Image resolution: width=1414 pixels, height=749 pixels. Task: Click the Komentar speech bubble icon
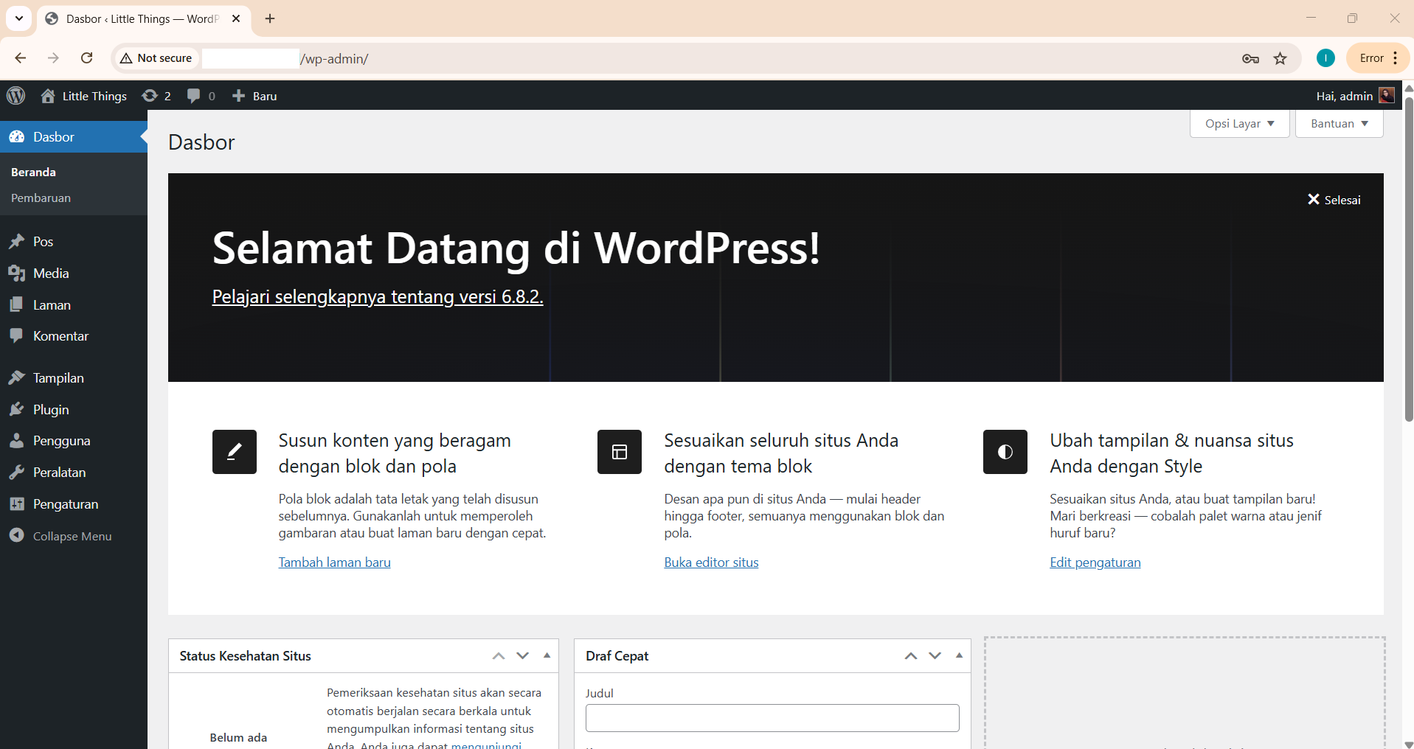pyautogui.click(x=18, y=335)
